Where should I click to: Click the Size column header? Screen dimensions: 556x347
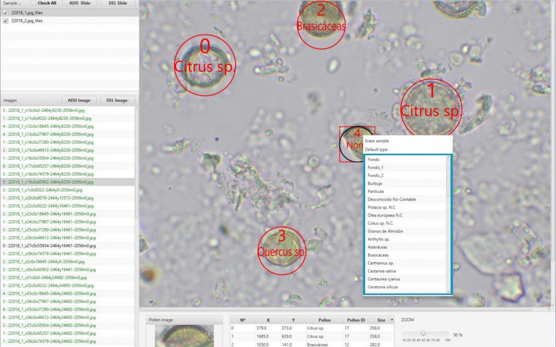pos(381,320)
